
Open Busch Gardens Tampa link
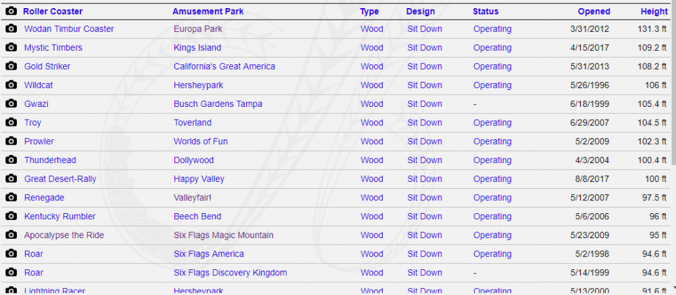tap(218, 104)
